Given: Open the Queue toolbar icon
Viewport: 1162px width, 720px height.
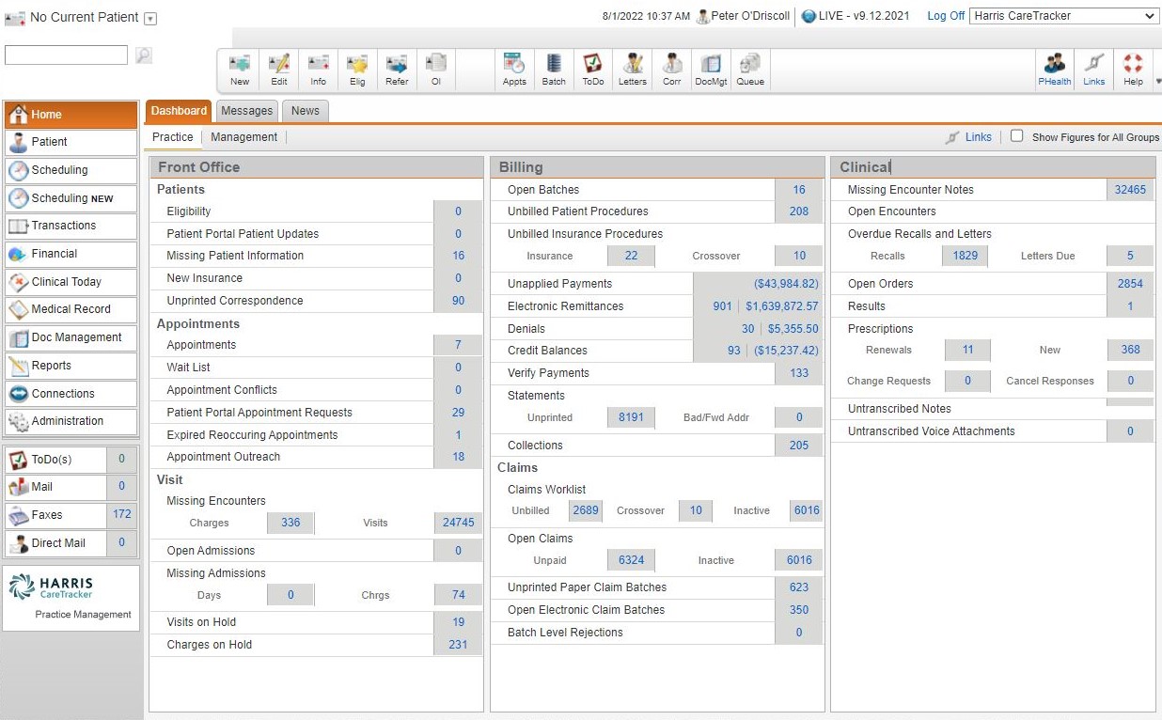Looking at the screenshot, I should tap(750, 70).
